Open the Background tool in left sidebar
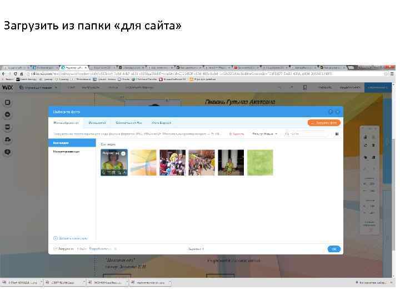 [8, 102]
